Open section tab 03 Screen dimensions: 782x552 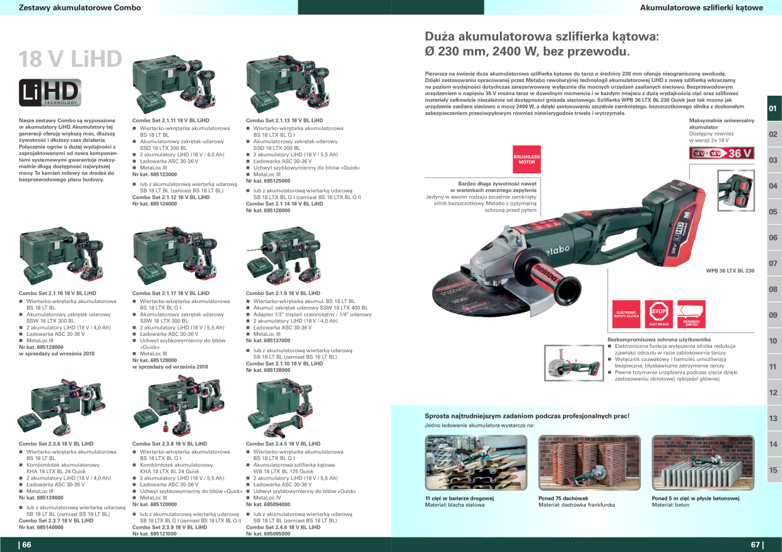pos(773,160)
